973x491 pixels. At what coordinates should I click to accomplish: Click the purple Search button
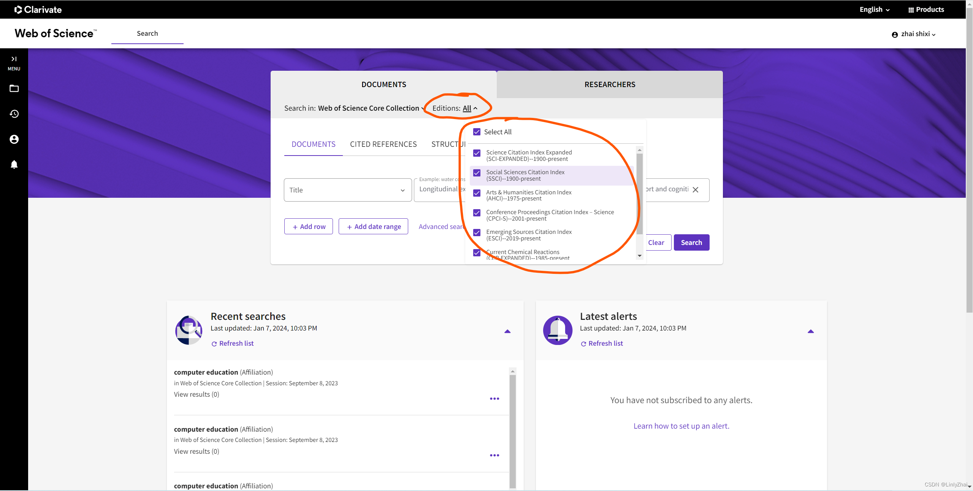pyautogui.click(x=691, y=243)
